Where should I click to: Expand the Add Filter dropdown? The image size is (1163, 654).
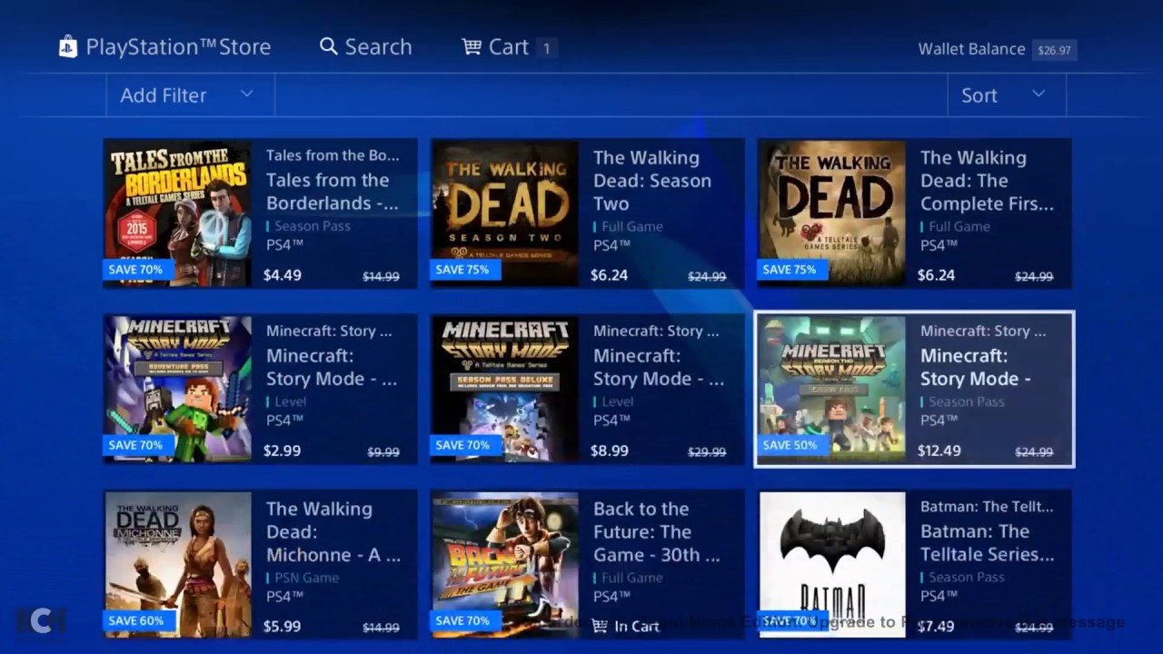pyautogui.click(x=190, y=95)
